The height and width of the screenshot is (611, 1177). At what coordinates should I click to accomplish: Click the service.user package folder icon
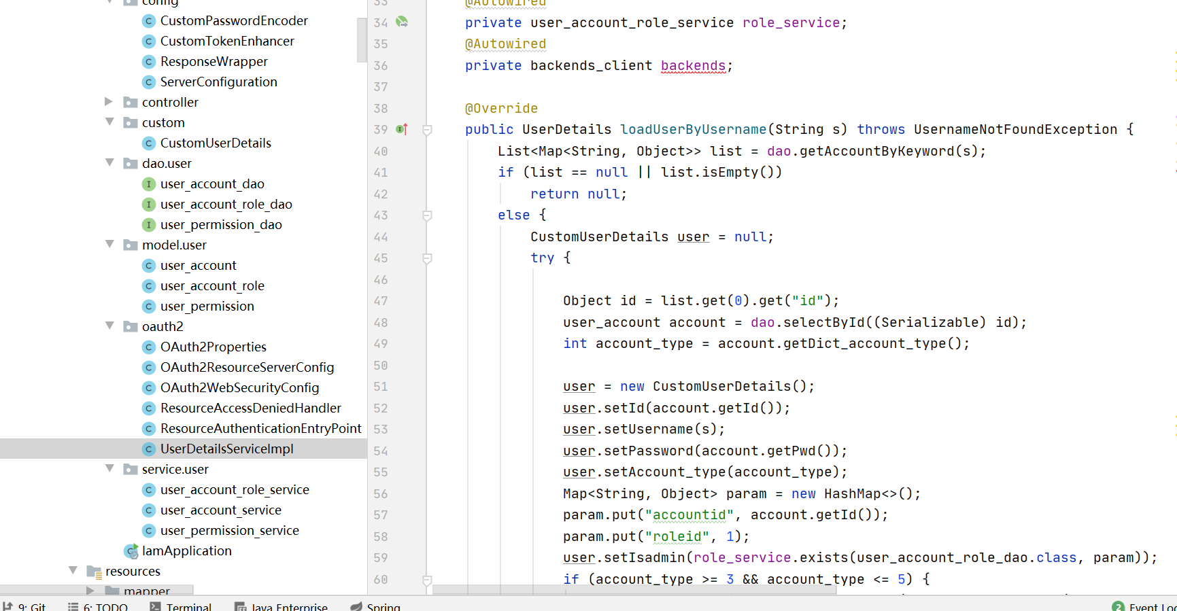[x=131, y=470]
